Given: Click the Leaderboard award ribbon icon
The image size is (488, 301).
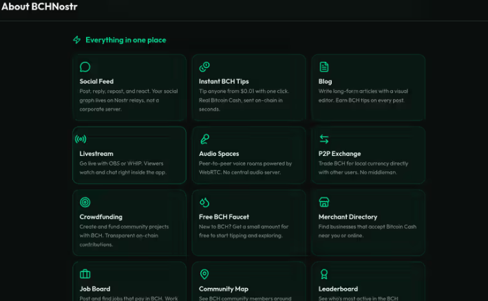Looking at the screenshot, I should pos(324,274).
